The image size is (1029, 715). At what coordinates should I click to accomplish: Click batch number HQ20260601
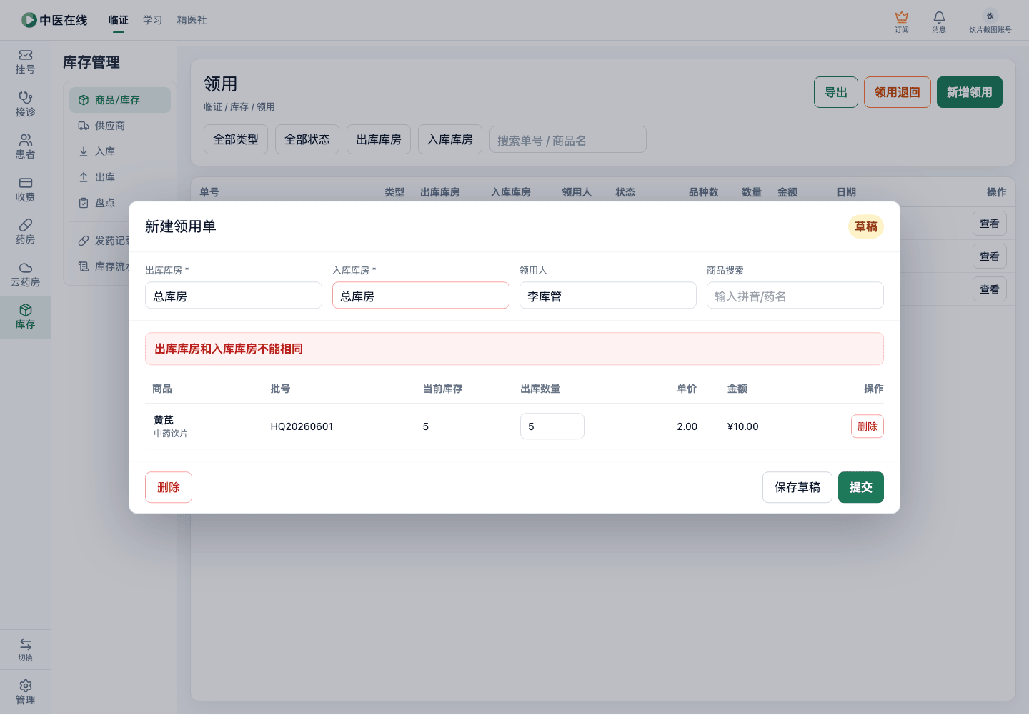coord(302,426)
